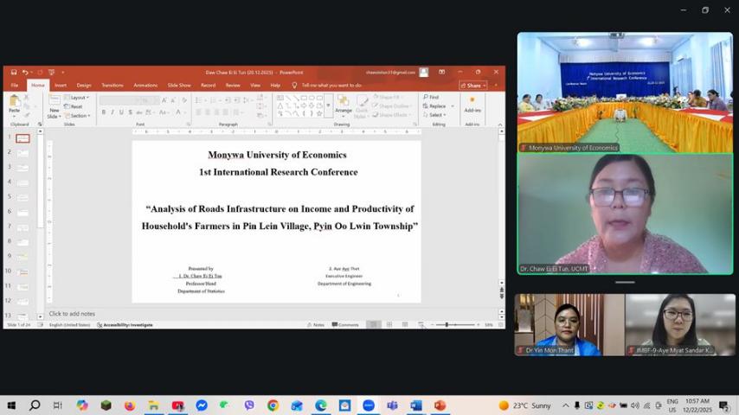Open Zoom app from the Windows taskbar

pos(368,405)
